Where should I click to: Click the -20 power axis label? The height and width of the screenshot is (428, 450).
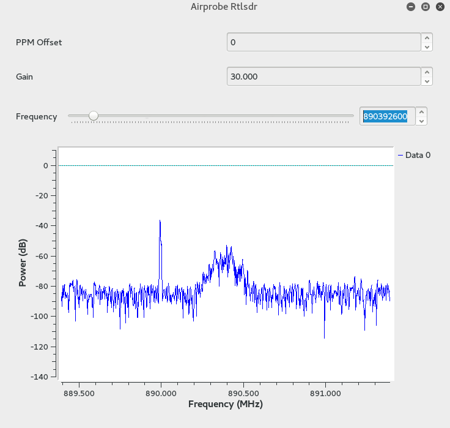click(42, 196)
